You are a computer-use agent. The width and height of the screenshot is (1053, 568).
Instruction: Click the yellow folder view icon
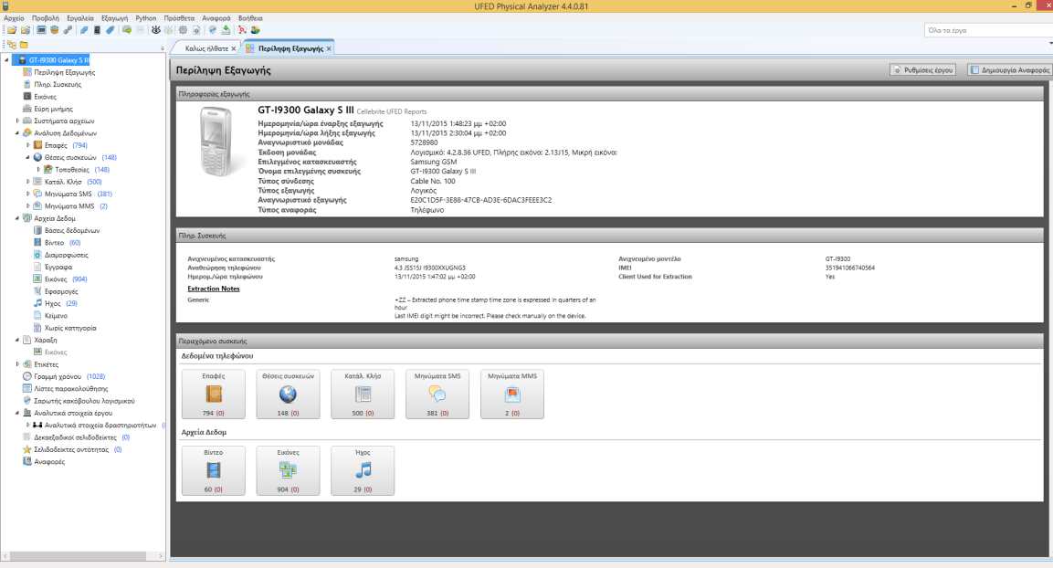24,45
